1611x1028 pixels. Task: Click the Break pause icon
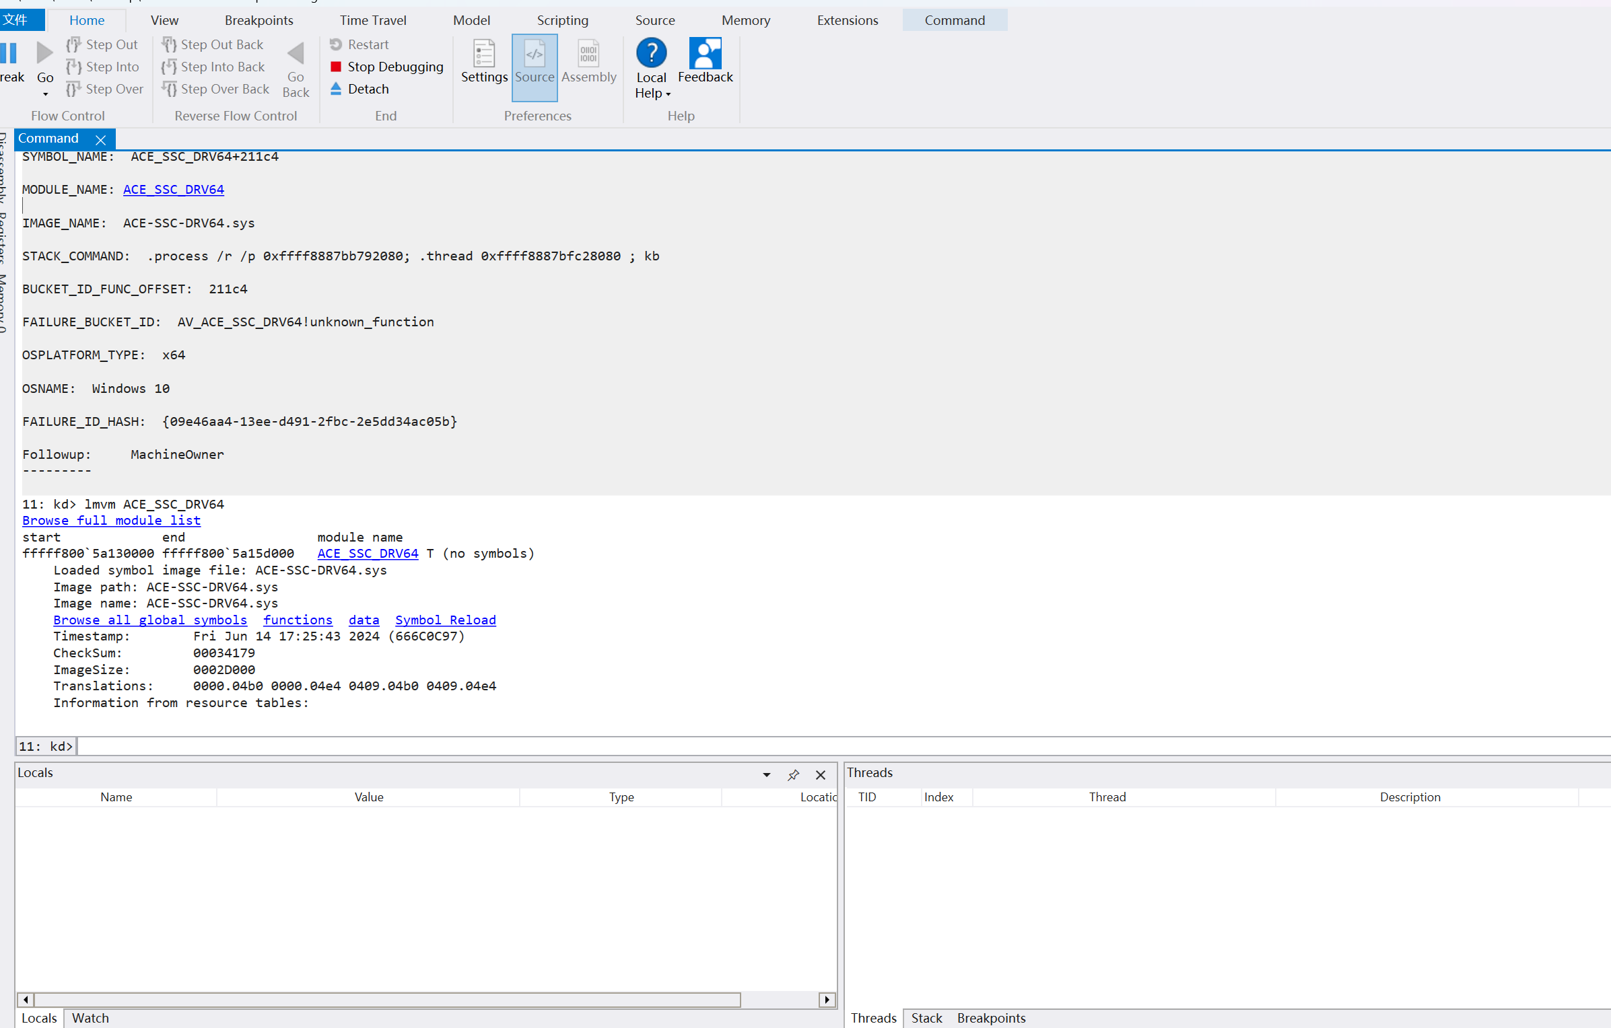pyautogui.click(x=9, y=53)
